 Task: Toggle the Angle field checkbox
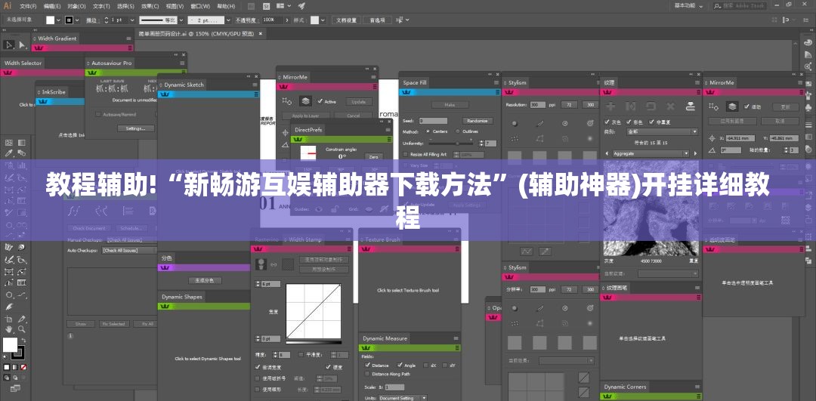tap(400, 365)
